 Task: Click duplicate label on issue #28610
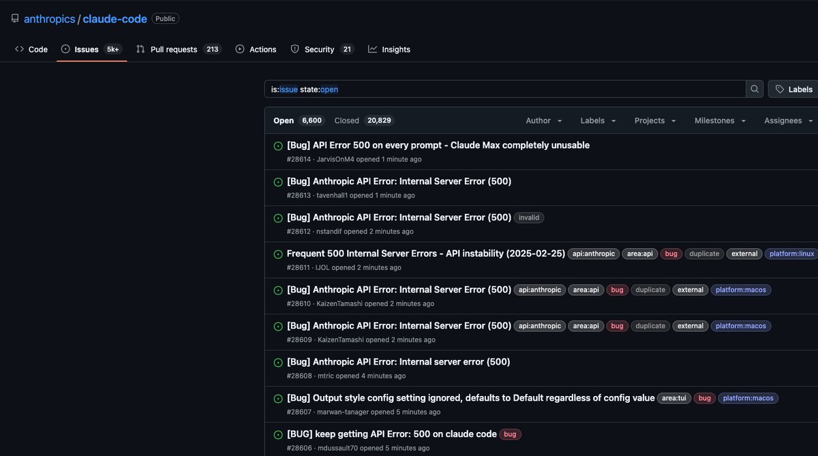point(650,290)
